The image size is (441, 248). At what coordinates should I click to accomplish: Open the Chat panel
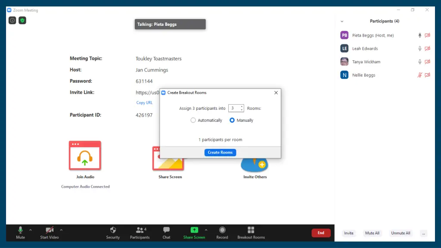pos(166,233)
